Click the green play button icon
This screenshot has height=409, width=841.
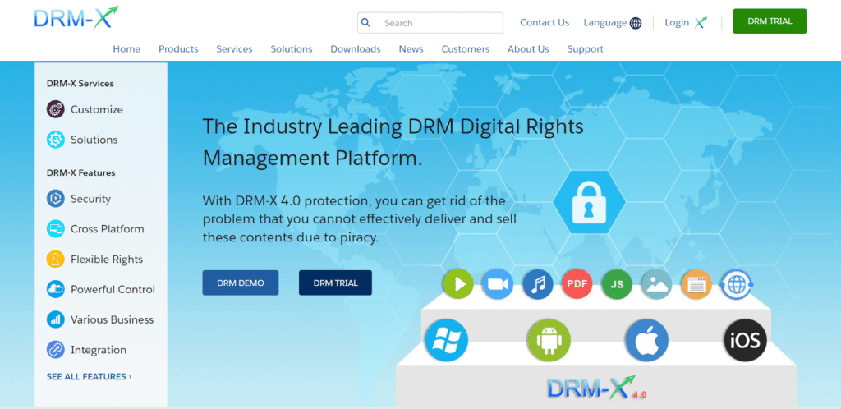tap(458, 284)
